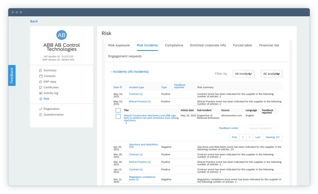This screenshot has width=318, height=194.
Task: Open the May 10 Contract (1) incident
Action: [136, 94]
